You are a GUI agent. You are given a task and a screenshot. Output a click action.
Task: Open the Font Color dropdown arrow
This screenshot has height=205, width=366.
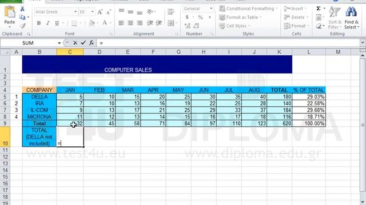[110, 23]
